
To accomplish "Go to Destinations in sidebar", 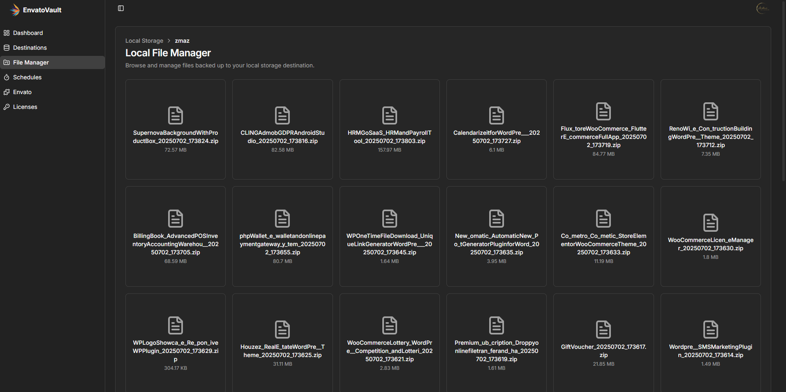I will coord(53,48).
